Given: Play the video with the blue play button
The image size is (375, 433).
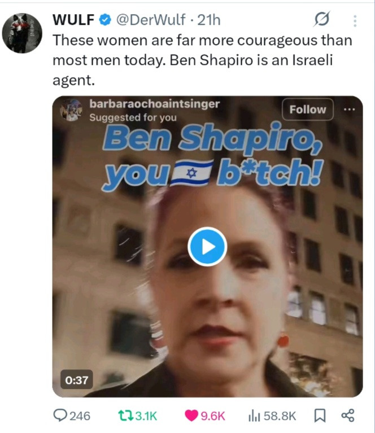Looking at the screenshot, I should (207, 247).
